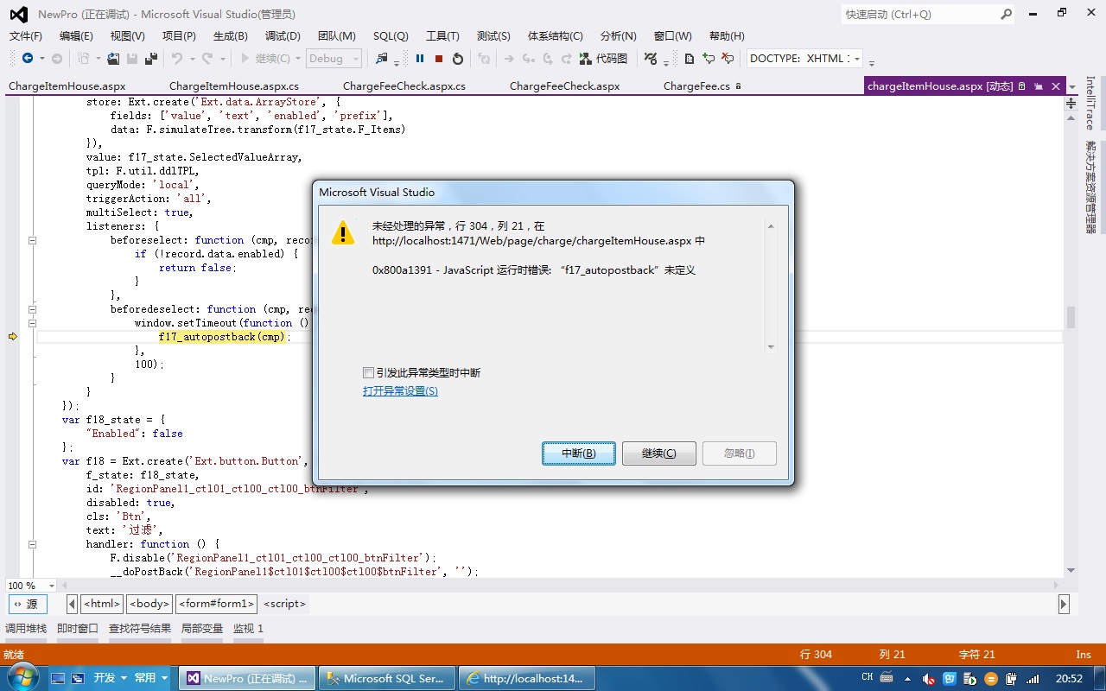
Task: Switch to the ChargeFeeCheck.aspx.cs tab
Action: pyautogui.click(x=404, y=86)
